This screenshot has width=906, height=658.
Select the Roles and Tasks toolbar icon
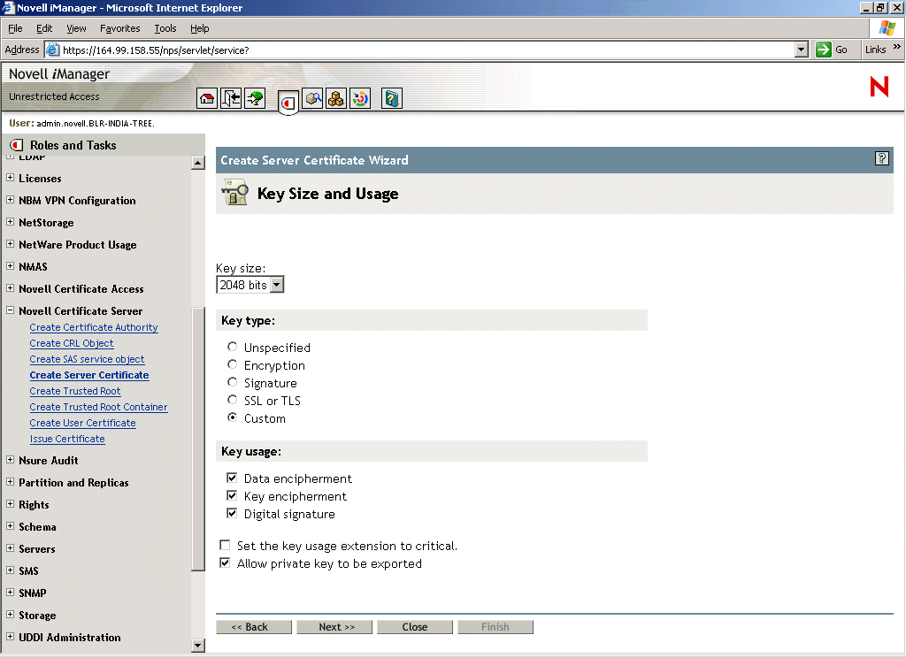(x=288, y=103)
